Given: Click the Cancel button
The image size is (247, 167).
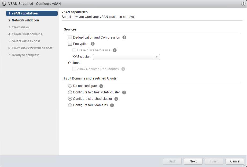Looking at the screenshot, I should [235, 161].
